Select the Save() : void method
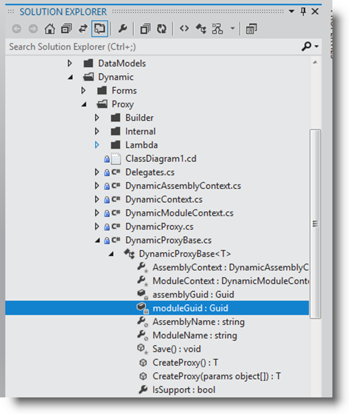Image resolution: width=349 pixels, height=414 pixels. [x=177, y=349]
